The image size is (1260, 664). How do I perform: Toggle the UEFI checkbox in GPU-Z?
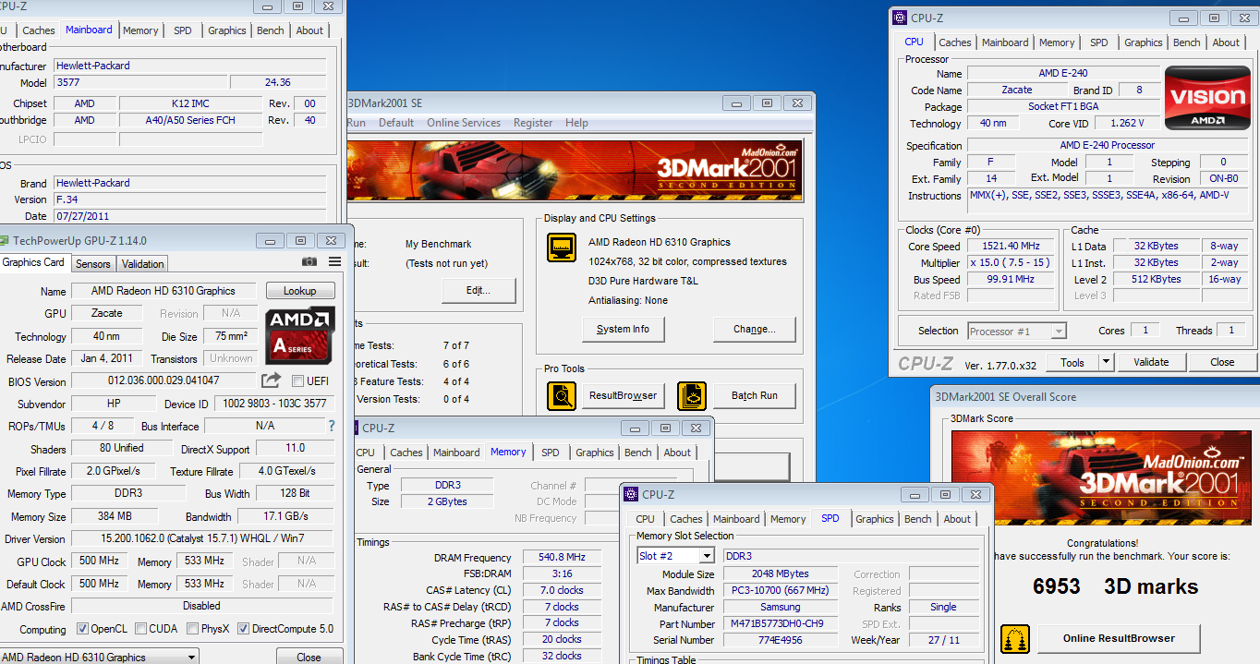click(297, 380)
